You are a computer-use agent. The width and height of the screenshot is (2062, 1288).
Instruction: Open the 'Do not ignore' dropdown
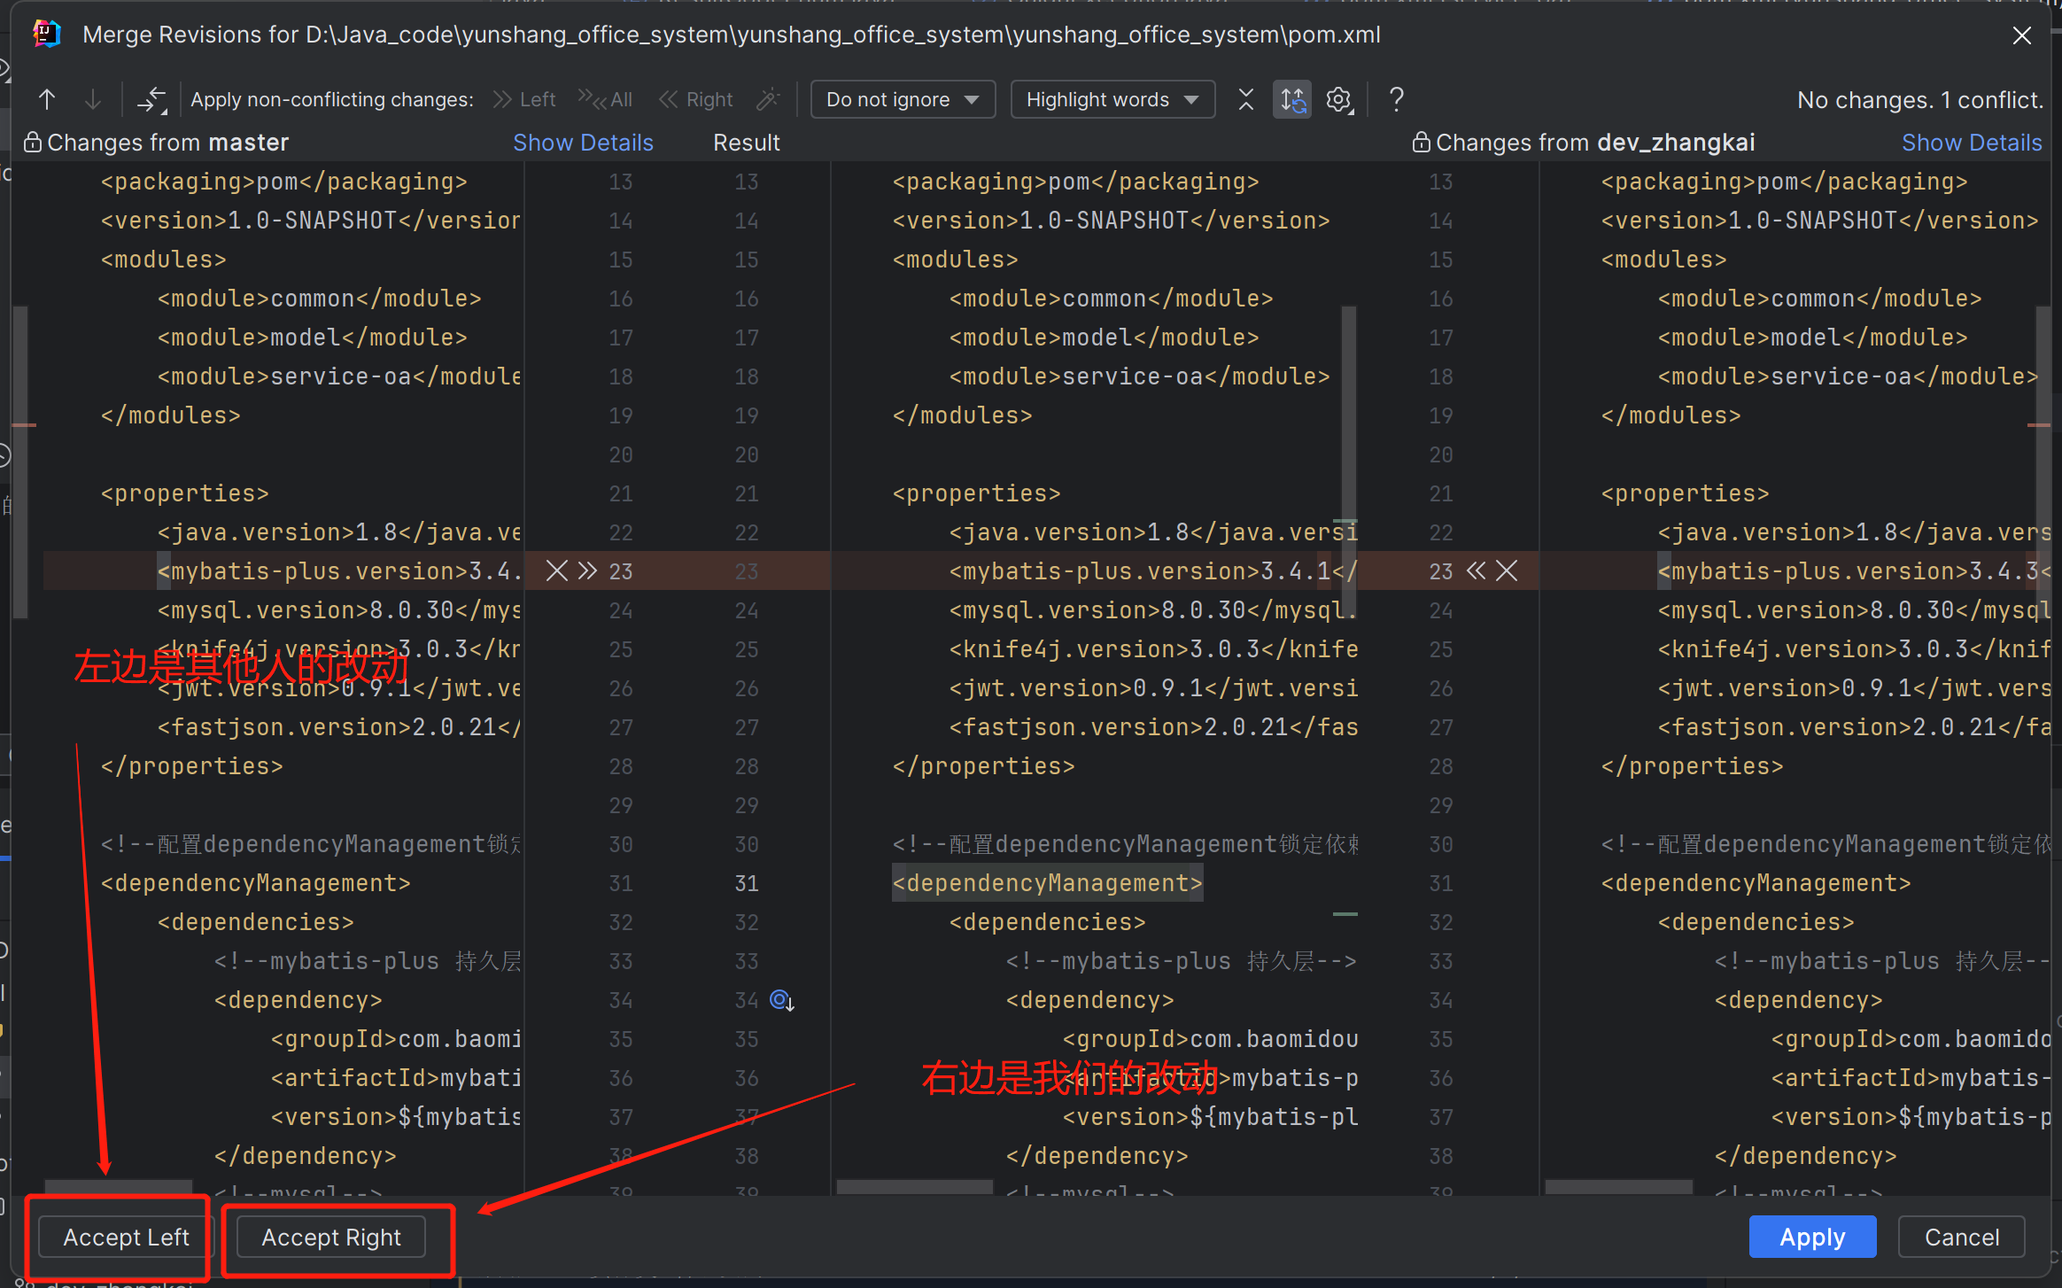tap(902, 99)
